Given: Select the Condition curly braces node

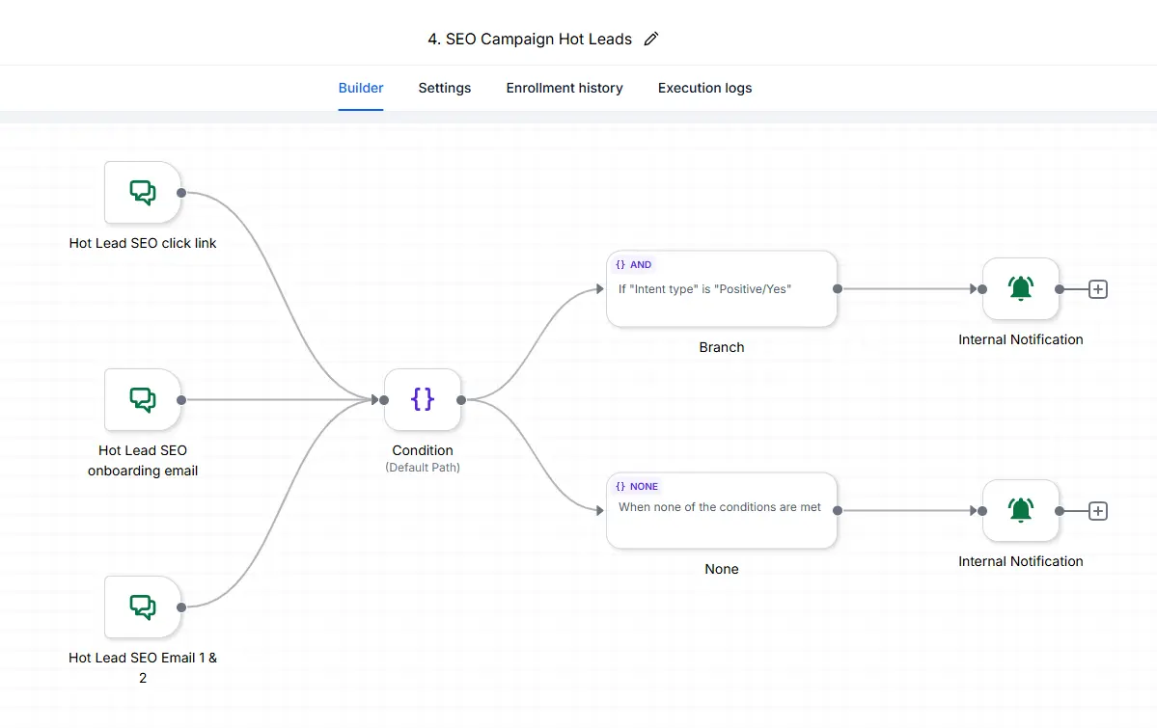Looking at the screenshot, I should point(422,400).
